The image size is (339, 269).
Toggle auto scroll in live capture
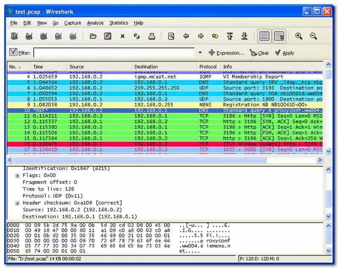click(x=279, y=36)
